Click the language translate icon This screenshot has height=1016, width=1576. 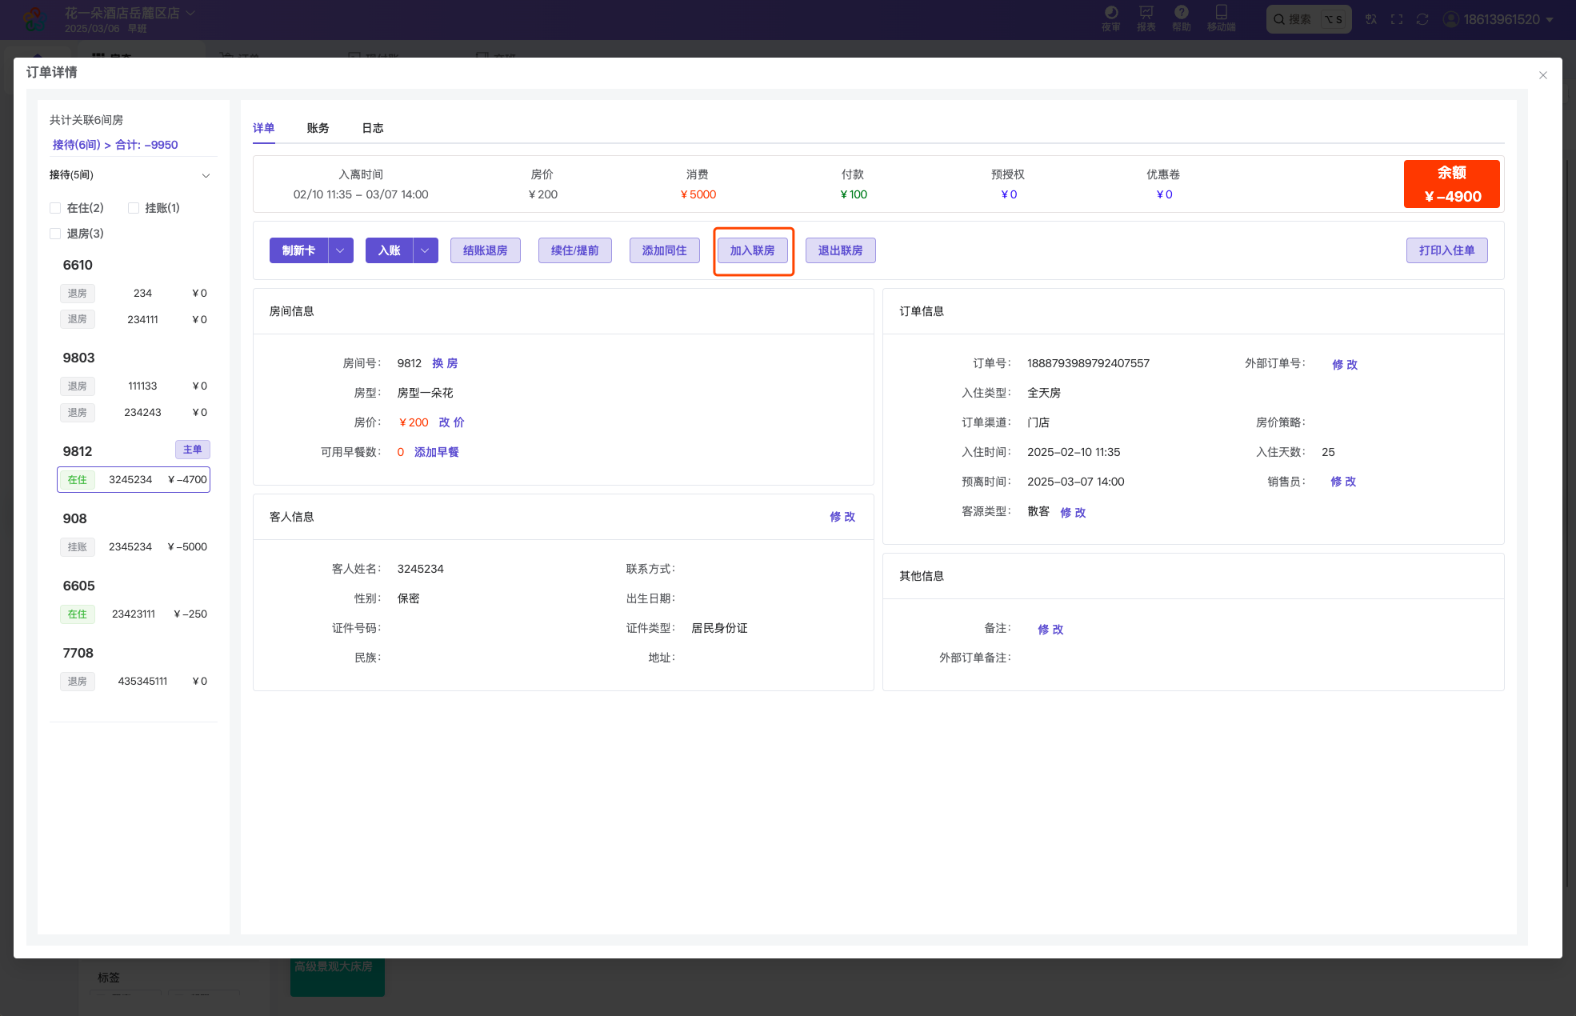coord(1371,19)
